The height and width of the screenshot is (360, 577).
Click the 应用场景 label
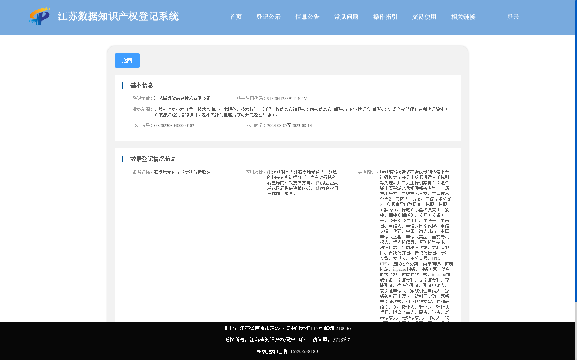coord(255,172)
